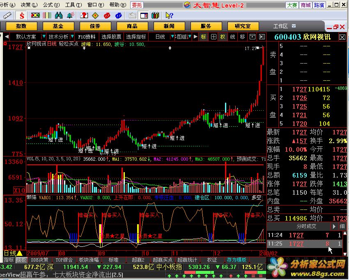The height and width of the screenshot is (280, 349).
Task: Switch to the 板块涨幅 bottom tab
Action: coord(89,260)
